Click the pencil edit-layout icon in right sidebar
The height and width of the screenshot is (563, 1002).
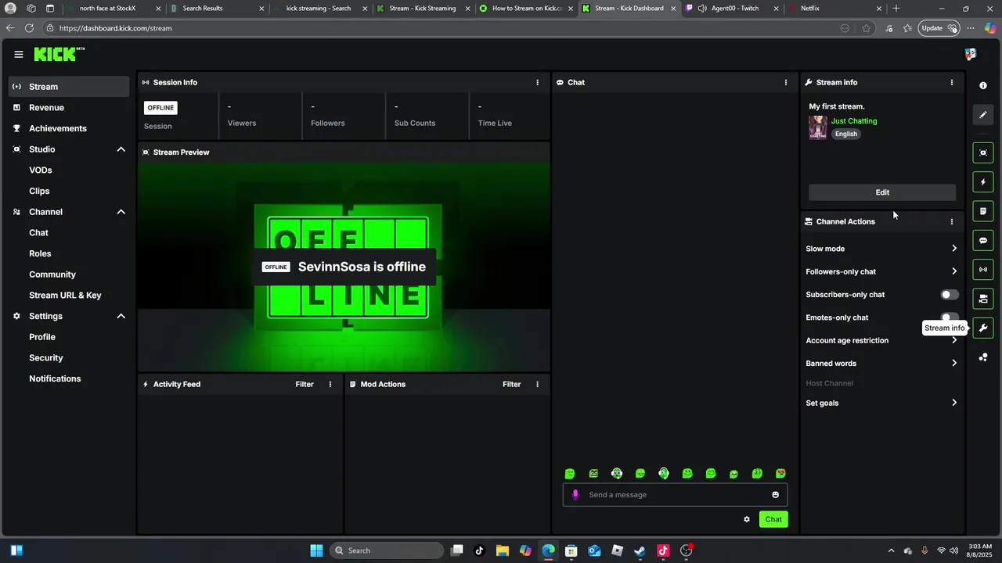[x=983, y=115]
